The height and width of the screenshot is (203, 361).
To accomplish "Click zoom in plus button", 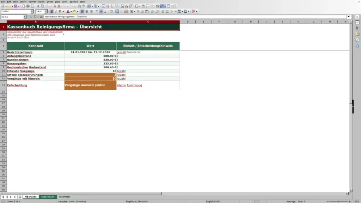I will click(x=350, y=201).
